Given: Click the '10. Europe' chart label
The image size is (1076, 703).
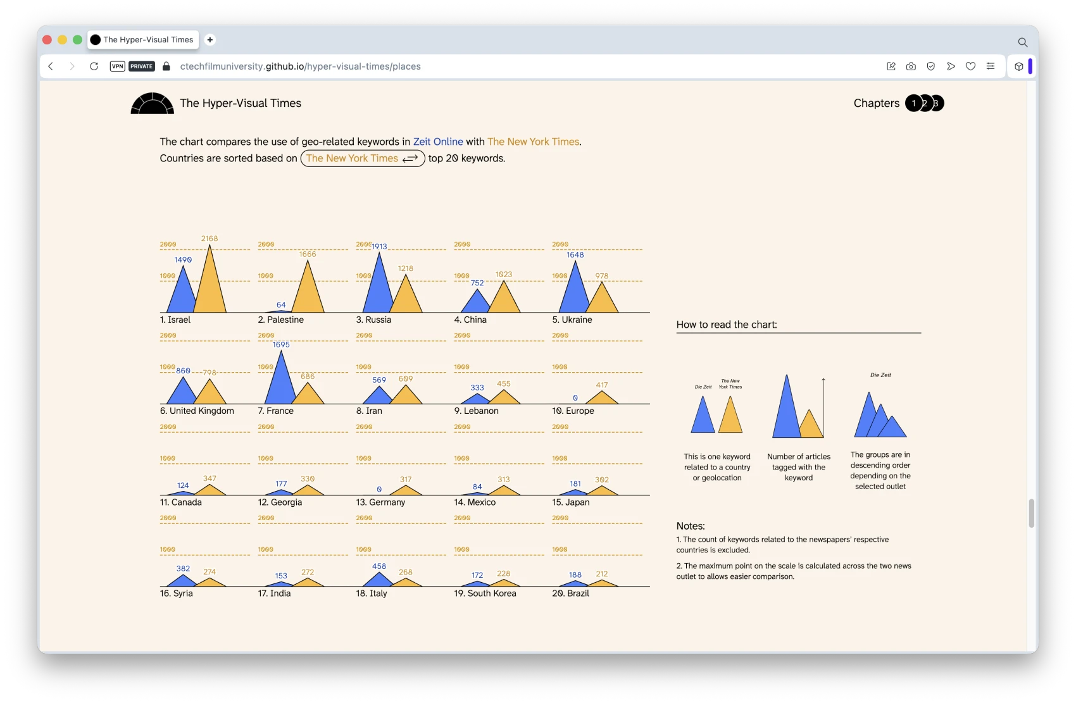Looking at the screenshot, I should (x=573, y=411).
